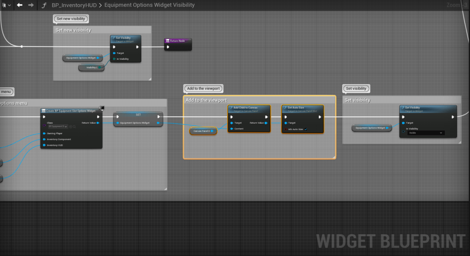Click the 'Add to the viewport' comment bubble
Viewport: 470px width, 256px height.
(x=203, y=88)
